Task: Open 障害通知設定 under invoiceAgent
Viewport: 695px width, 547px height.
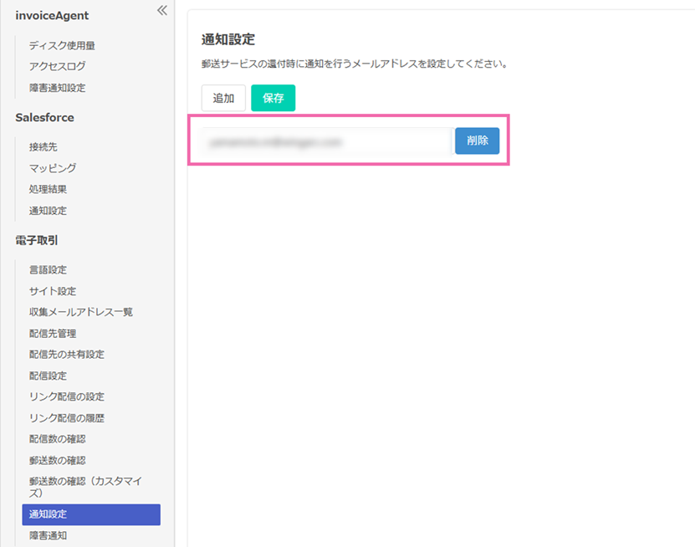Action: tap(57, 88)
